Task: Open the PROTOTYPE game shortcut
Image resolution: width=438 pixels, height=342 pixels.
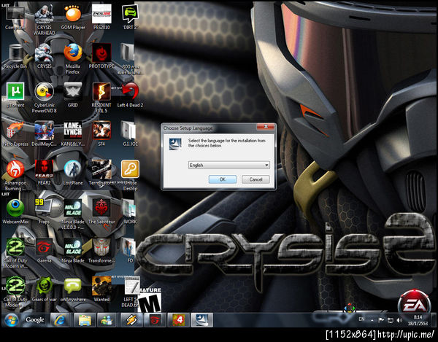Action: pyautogui.click(x=101, y=56)
